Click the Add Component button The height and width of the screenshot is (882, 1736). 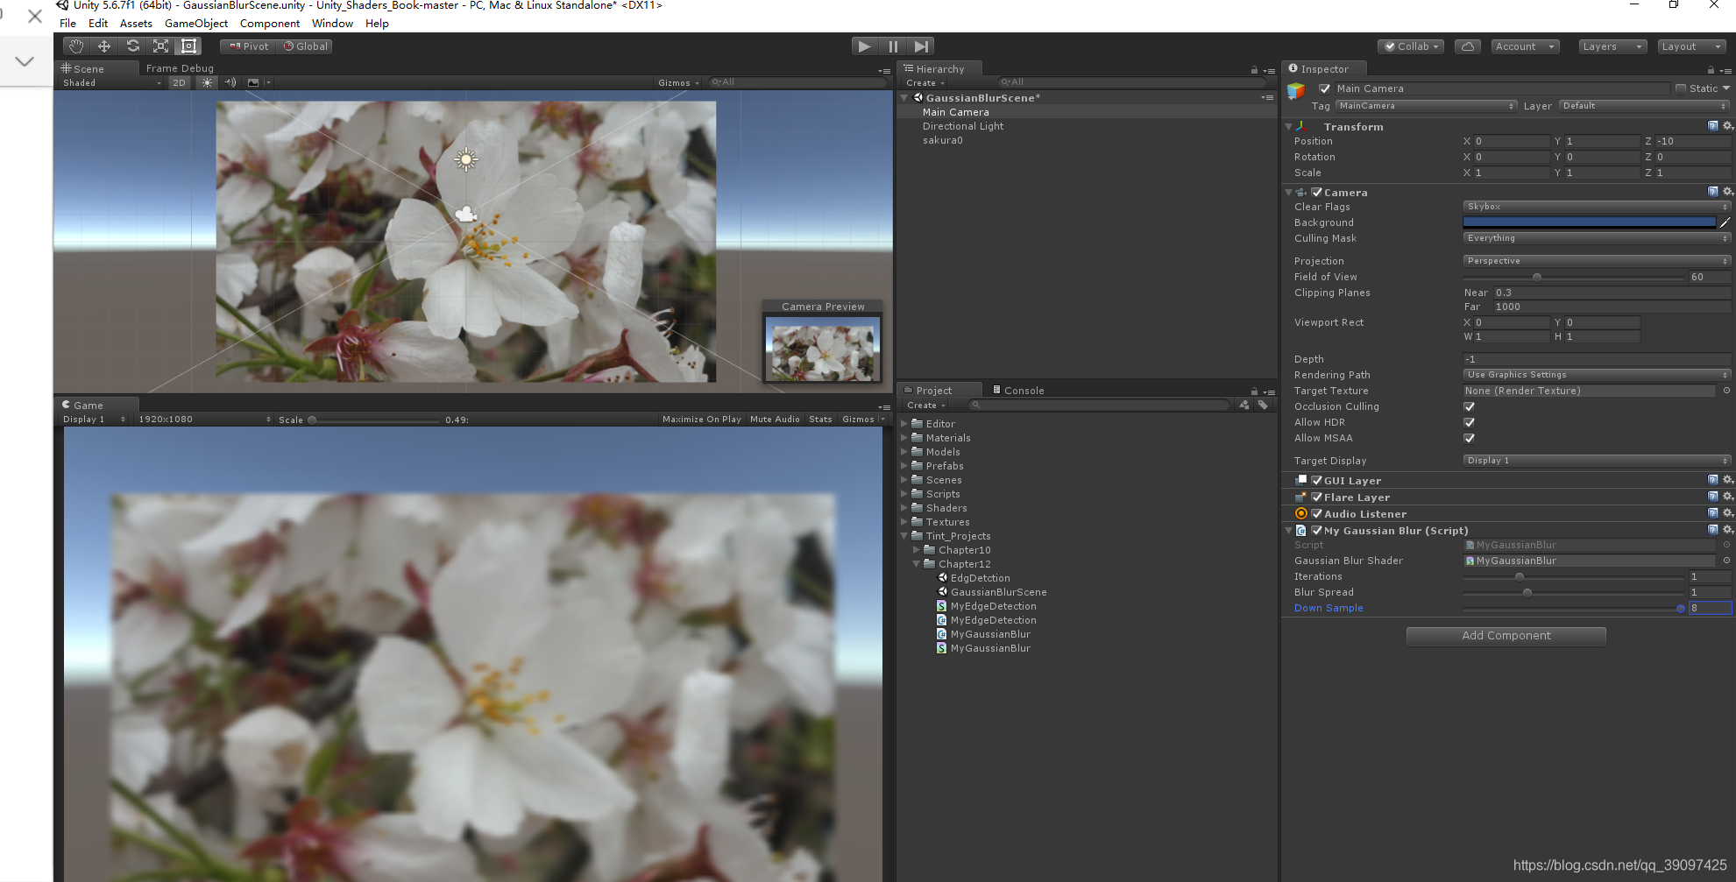click(1506, 636)
